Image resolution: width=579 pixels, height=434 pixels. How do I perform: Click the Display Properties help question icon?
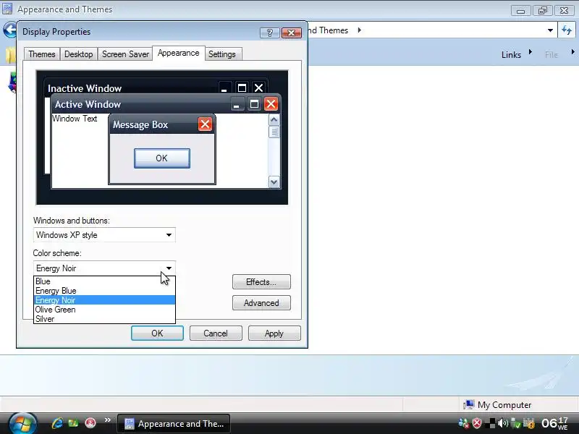[269, 33]
